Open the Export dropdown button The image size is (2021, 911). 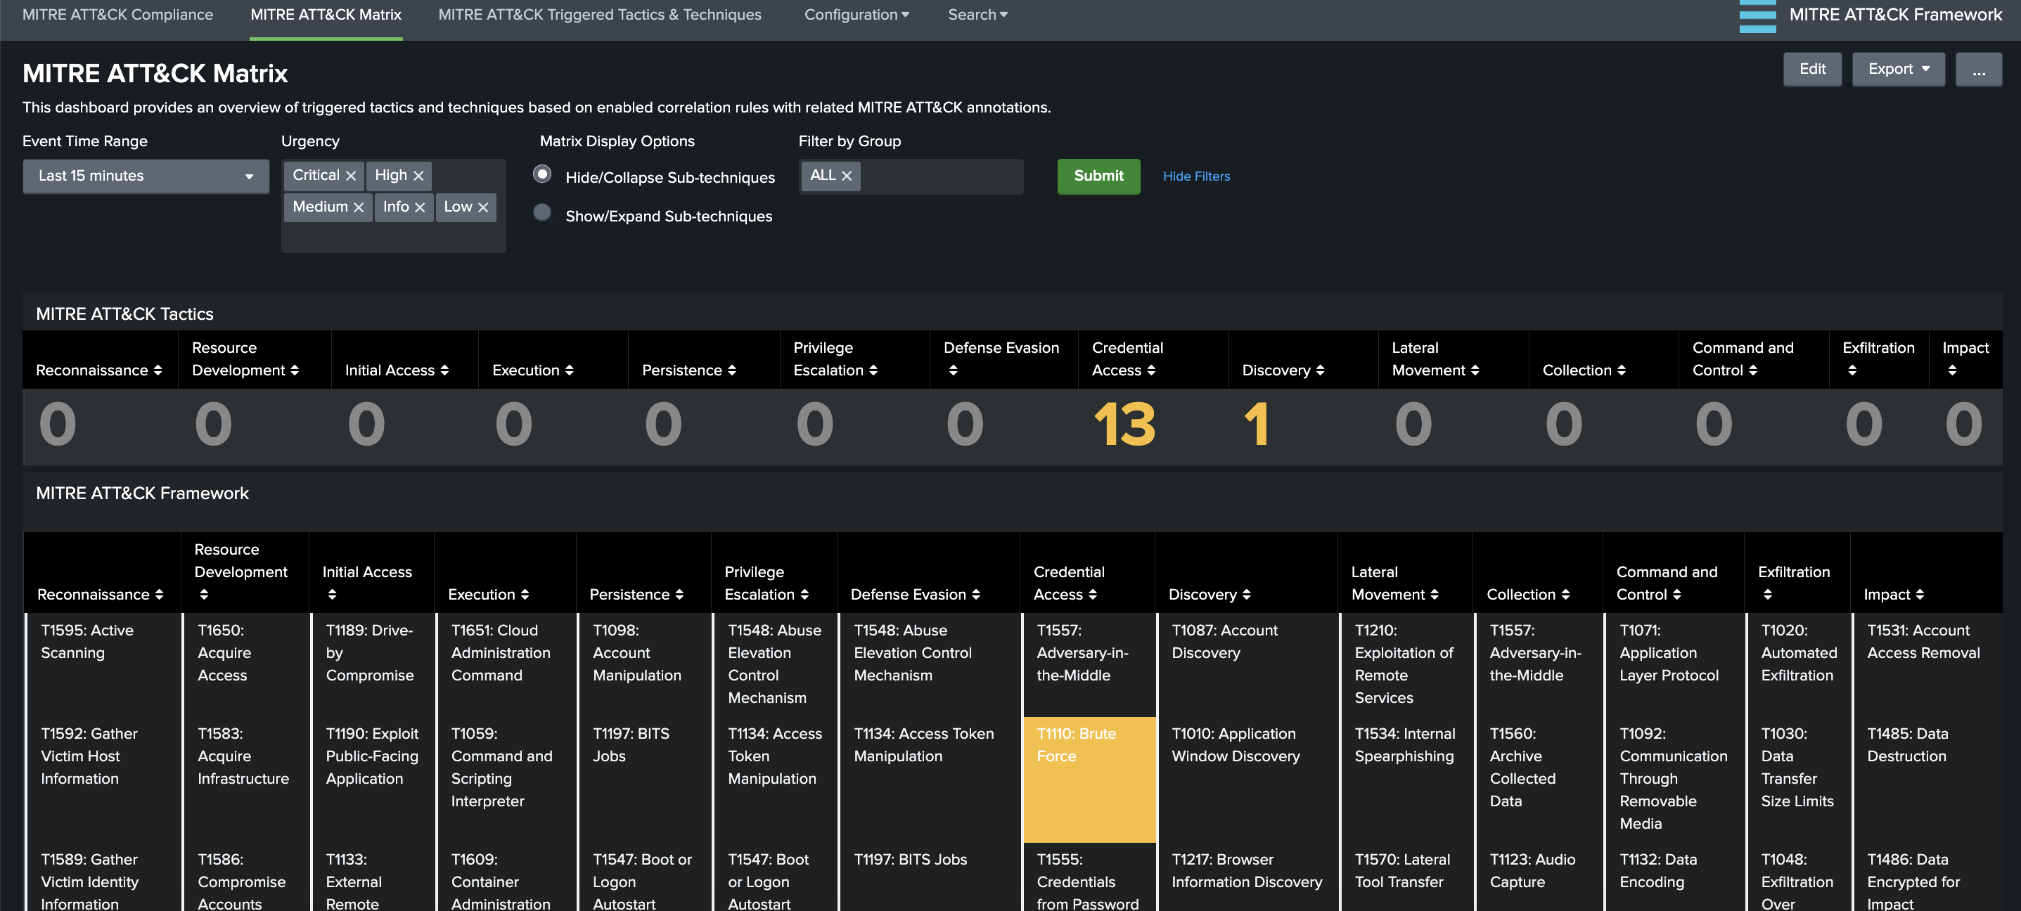[x=1897, y=69]
